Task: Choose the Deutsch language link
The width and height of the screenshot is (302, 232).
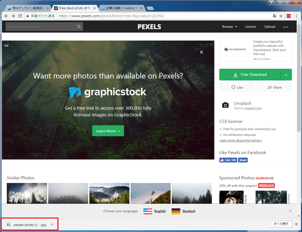Action: [189, 211]
